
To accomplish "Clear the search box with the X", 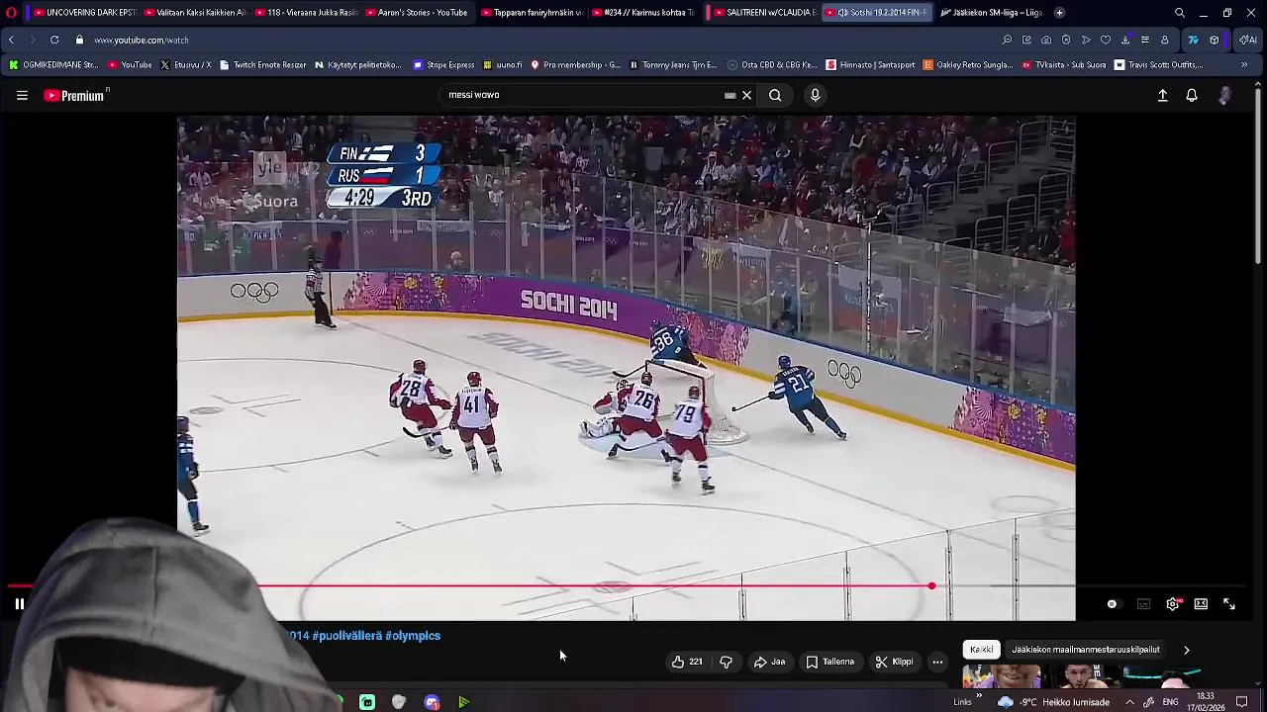I will click(746, 95).
